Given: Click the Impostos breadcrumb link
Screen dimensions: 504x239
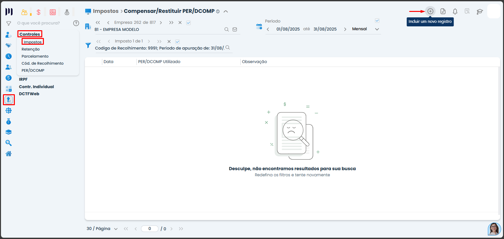Looking at the screenshot, I should [106, 11].
